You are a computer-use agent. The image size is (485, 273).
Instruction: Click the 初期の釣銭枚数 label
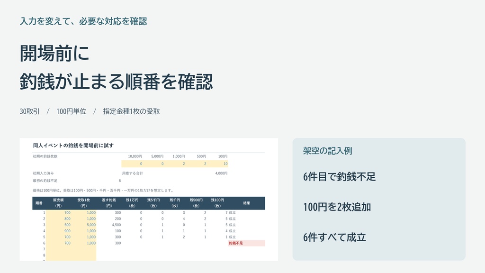pos(45,156)
